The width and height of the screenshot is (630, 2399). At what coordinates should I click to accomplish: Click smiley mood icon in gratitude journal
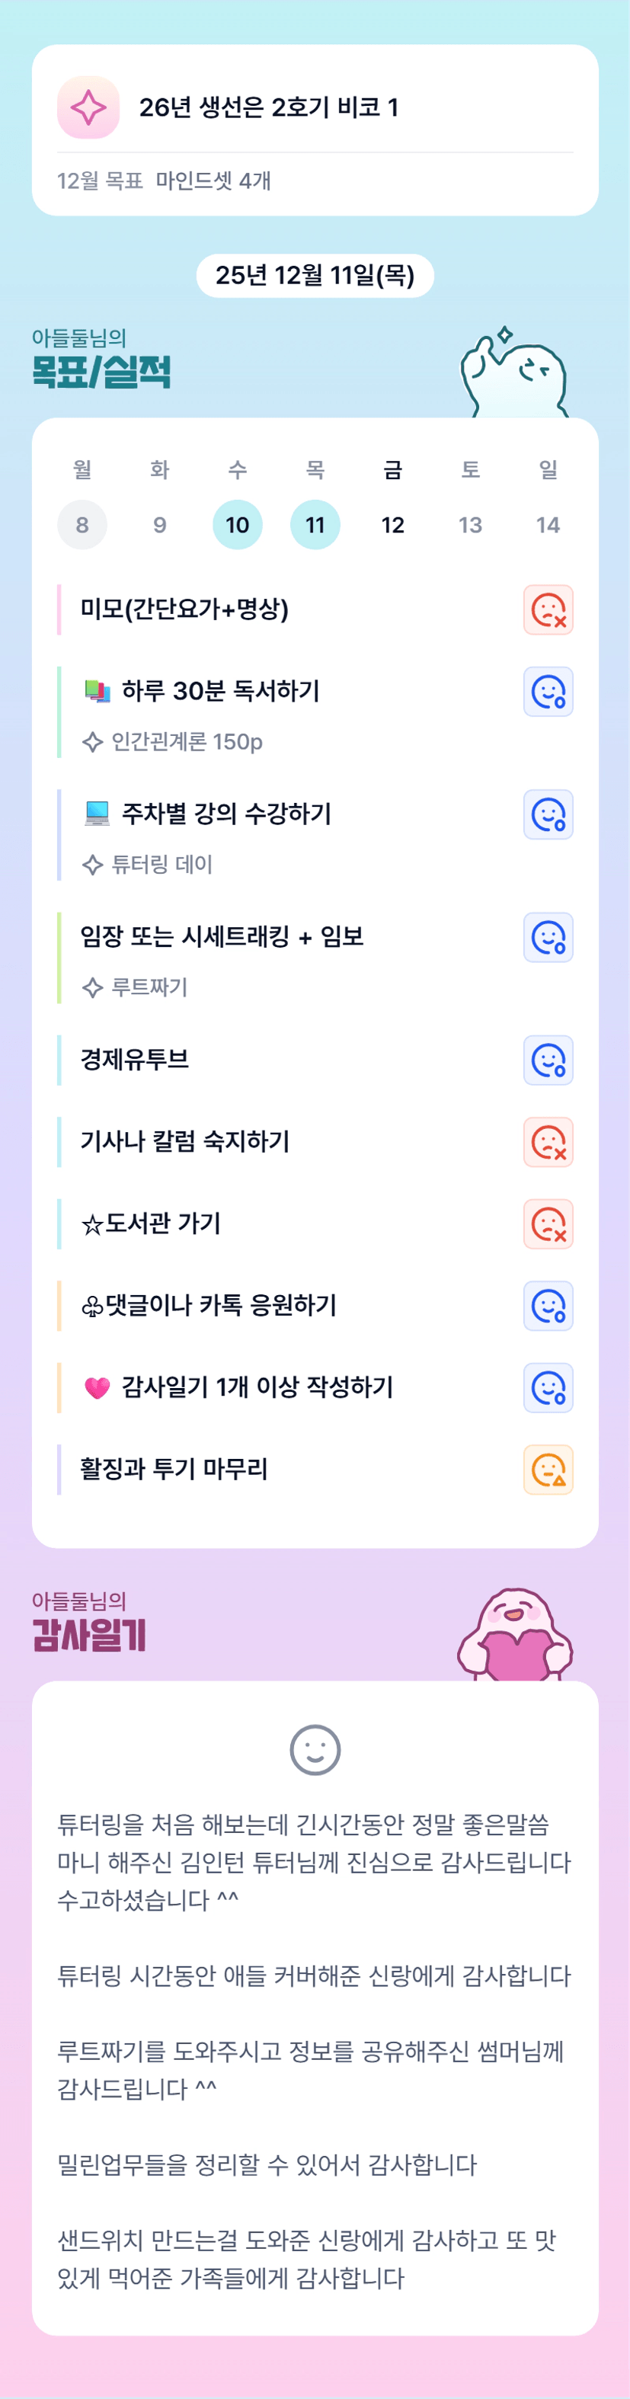[x=315, y=1750]
